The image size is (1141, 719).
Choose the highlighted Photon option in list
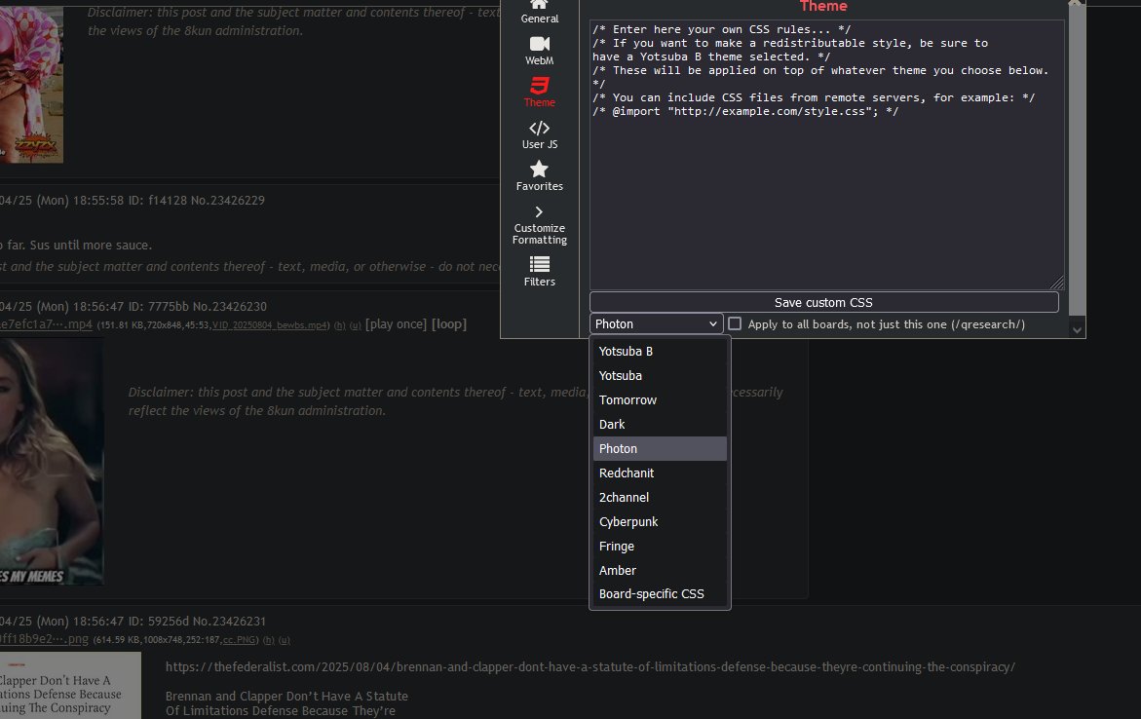(660, 449)
